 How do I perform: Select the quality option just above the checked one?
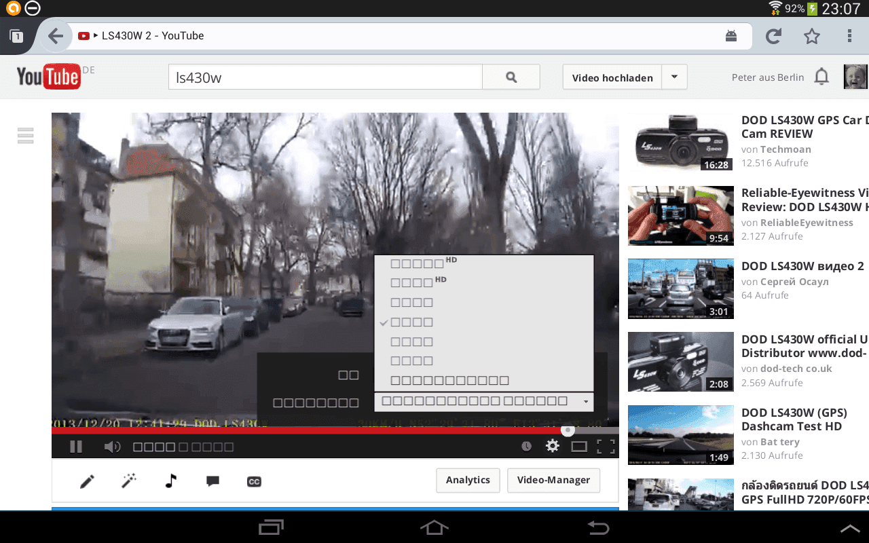click(x=484, y=302)
